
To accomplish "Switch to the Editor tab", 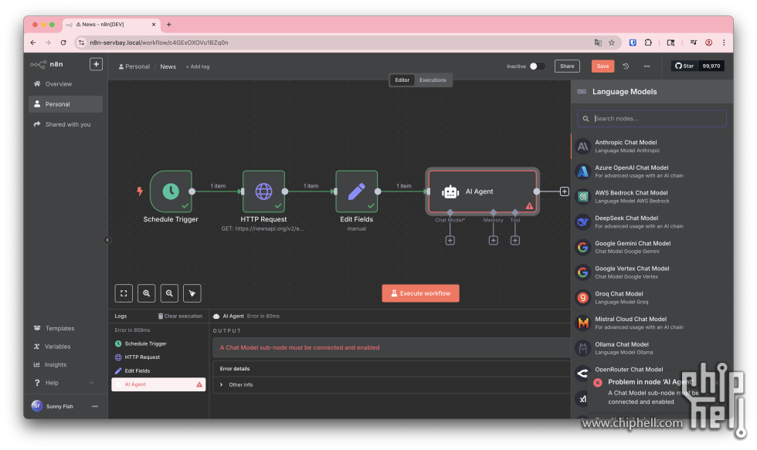I will [x=402, y=80].
